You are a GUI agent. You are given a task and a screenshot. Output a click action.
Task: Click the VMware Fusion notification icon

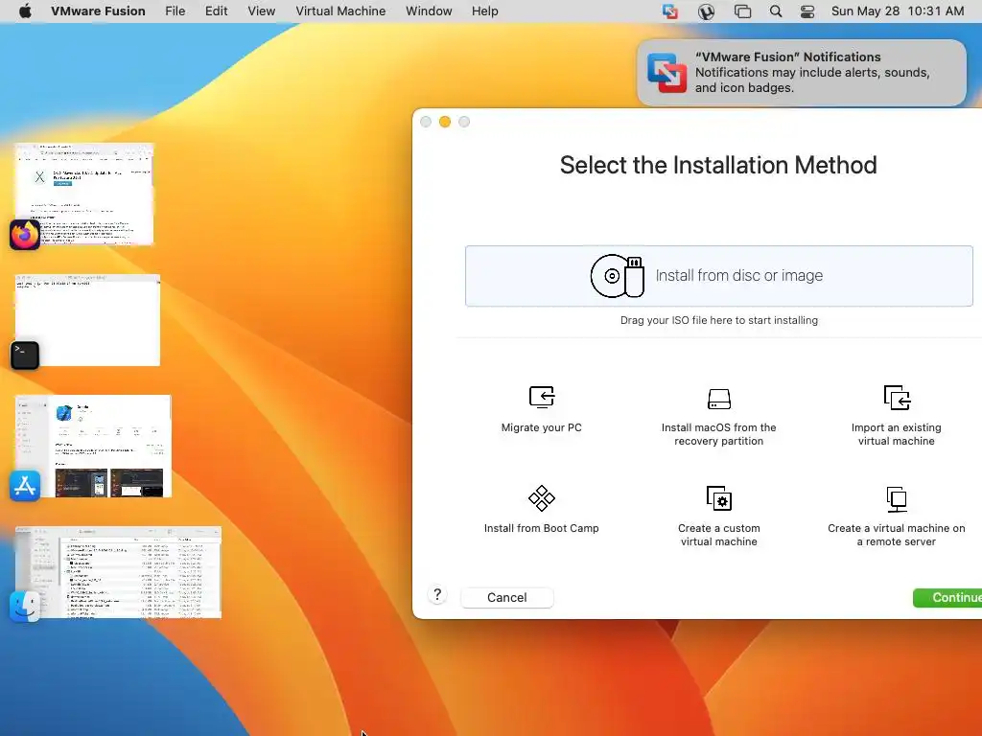667,73
